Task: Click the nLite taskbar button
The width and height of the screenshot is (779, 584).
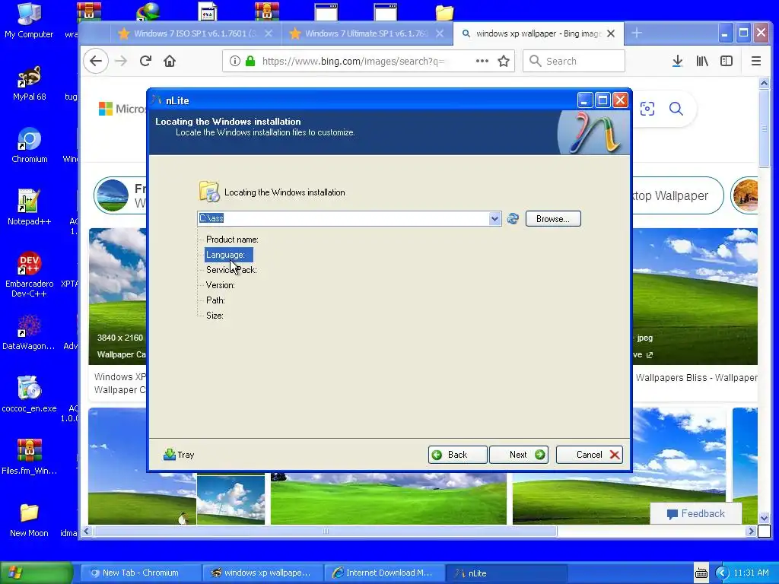Action: [506, 573]
